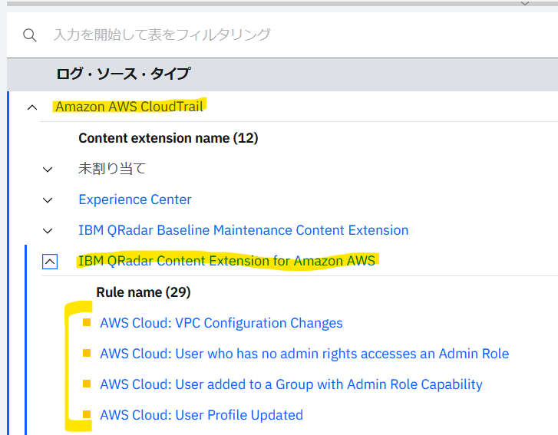Click yellow square beside Admin Role Capability rule
The image size is (558, 435).
(x=87, y=384)
